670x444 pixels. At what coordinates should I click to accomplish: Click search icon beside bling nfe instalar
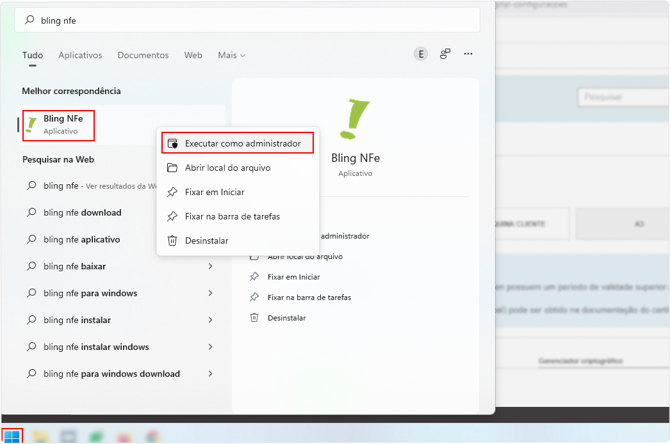point(31,320)
